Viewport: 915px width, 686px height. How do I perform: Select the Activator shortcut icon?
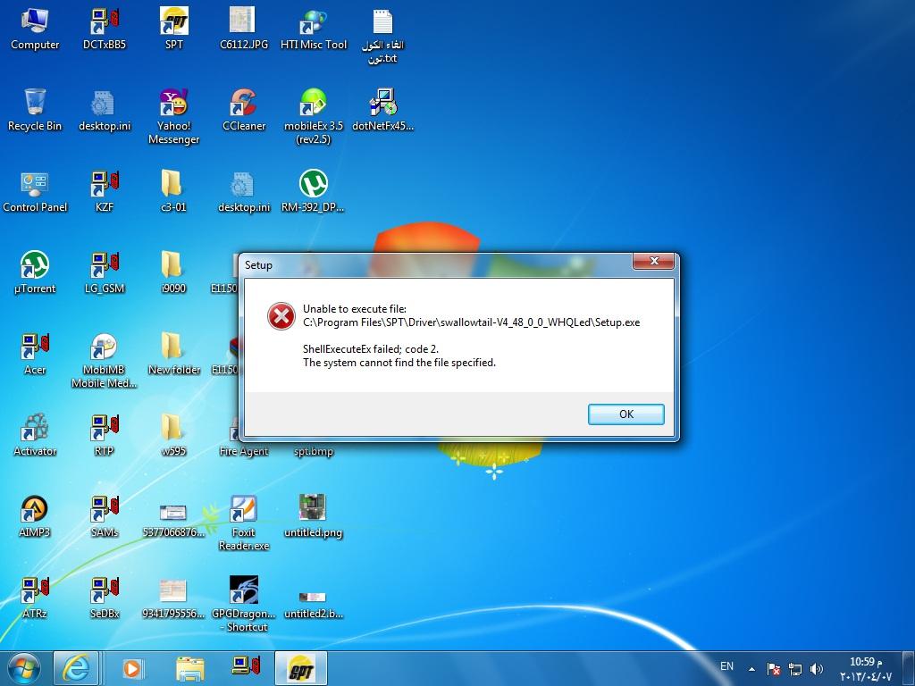(x=35, y=435)
